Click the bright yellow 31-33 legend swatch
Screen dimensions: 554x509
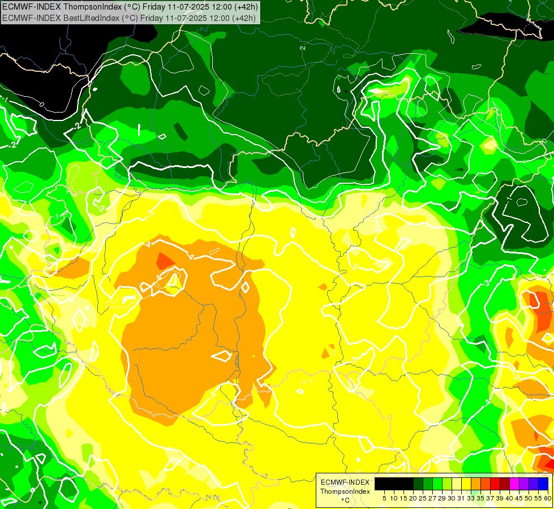click(466, 484)
